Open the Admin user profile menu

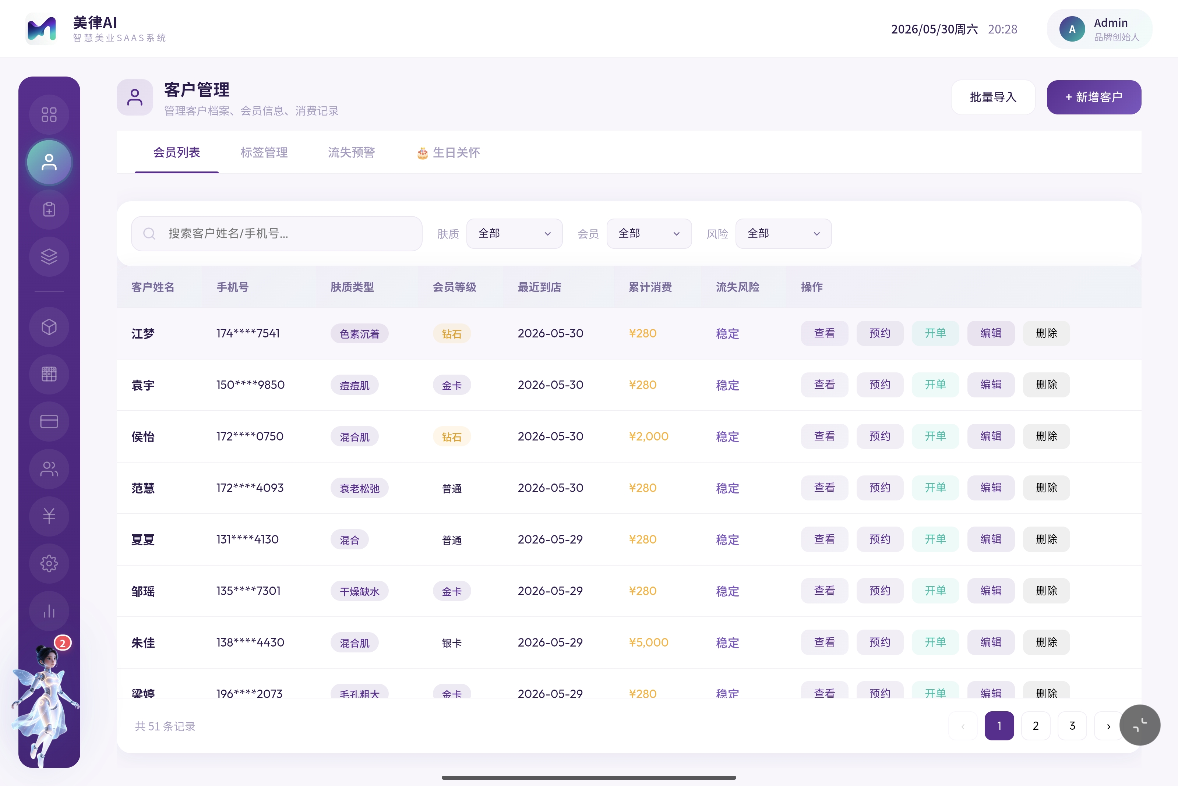click(1099, 29)
